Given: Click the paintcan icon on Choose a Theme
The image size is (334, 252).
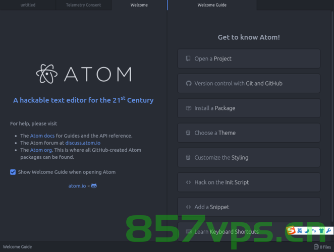Looking at the screenshot, I should pos(188,133).
